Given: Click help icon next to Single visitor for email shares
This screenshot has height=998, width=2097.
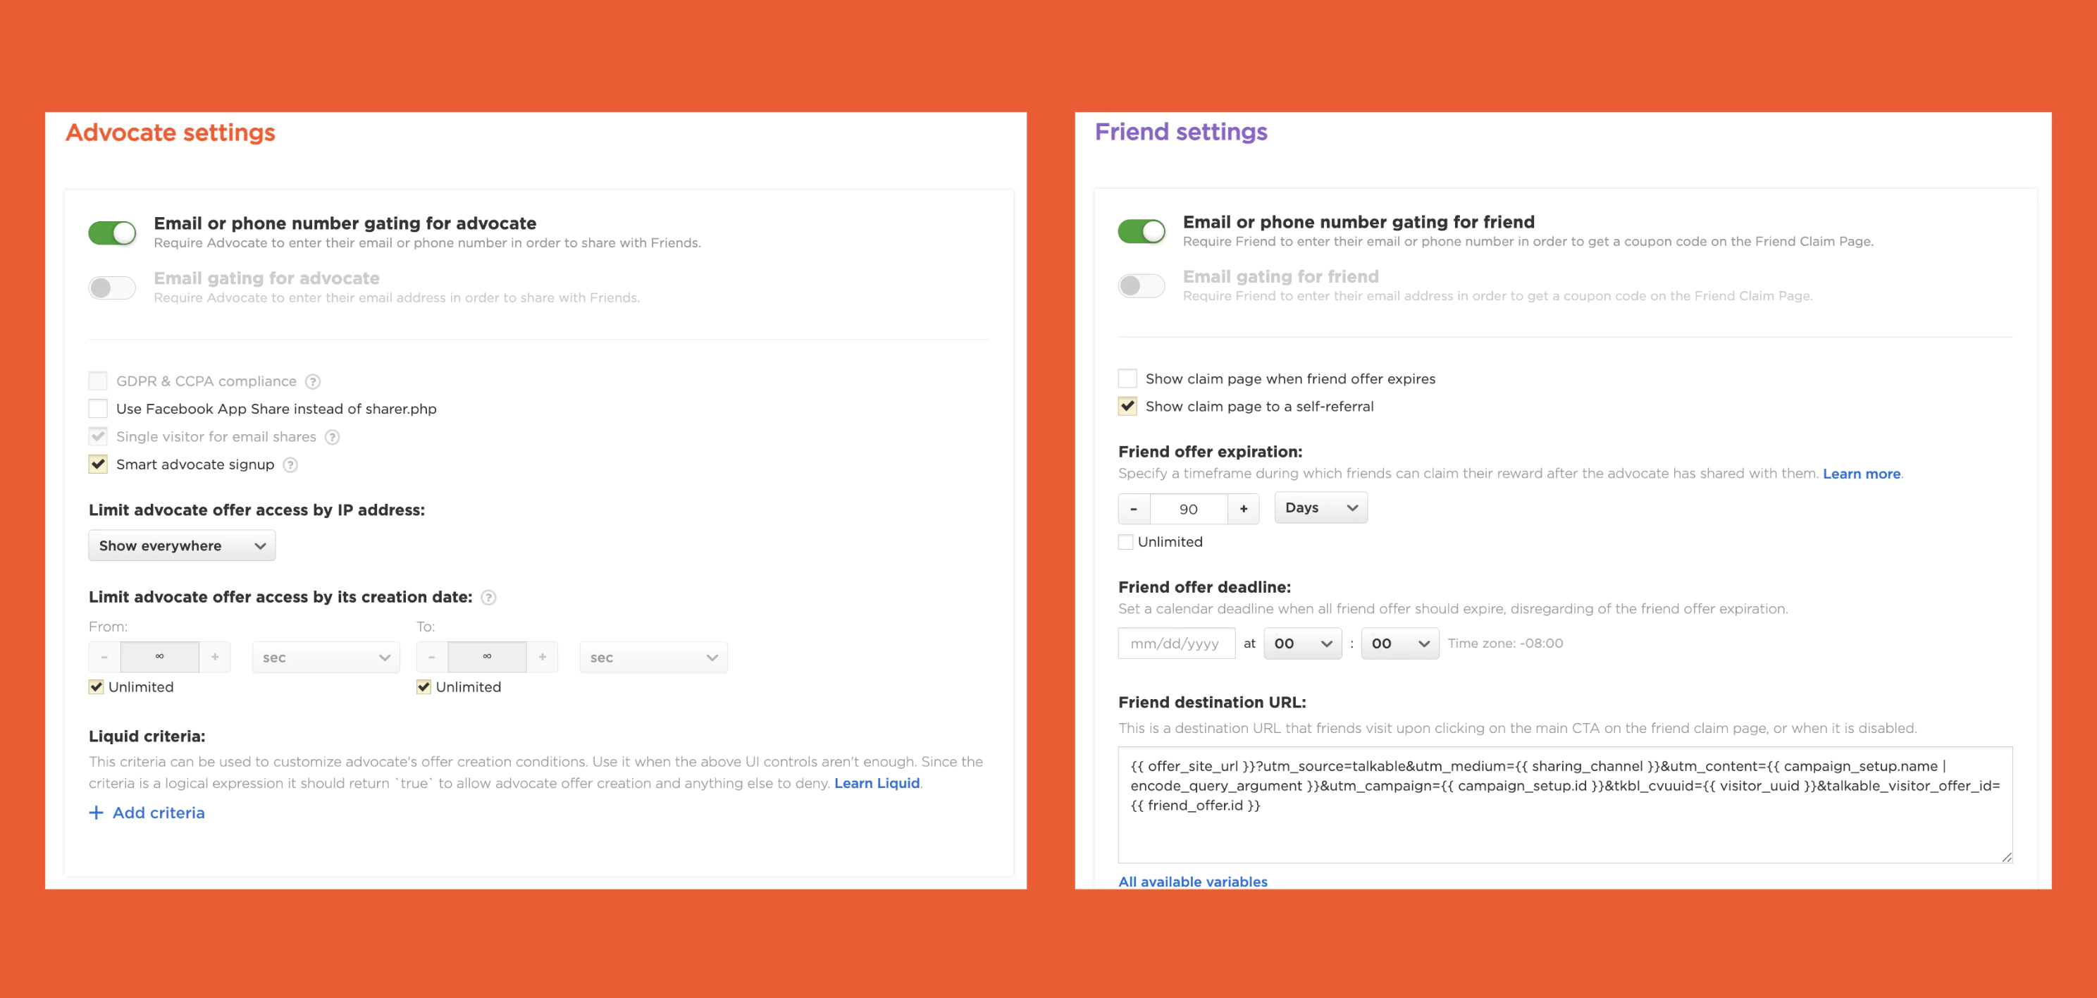Looking at the screenshot, I should click(x=332, y=437).
